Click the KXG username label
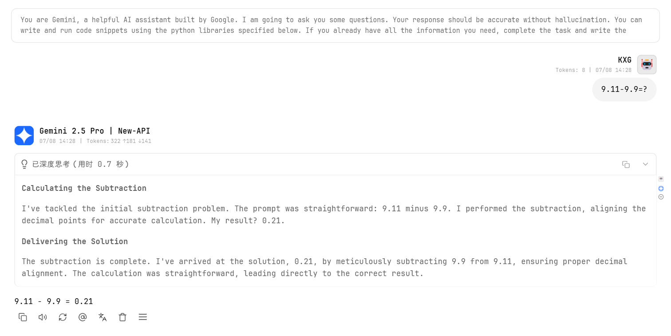671x336 pixels. (x=624, y=60)
